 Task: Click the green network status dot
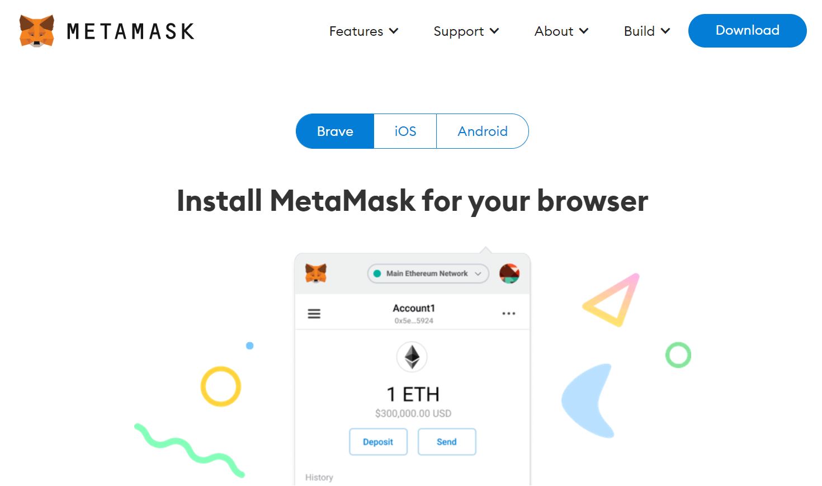(x=377, y=273)
